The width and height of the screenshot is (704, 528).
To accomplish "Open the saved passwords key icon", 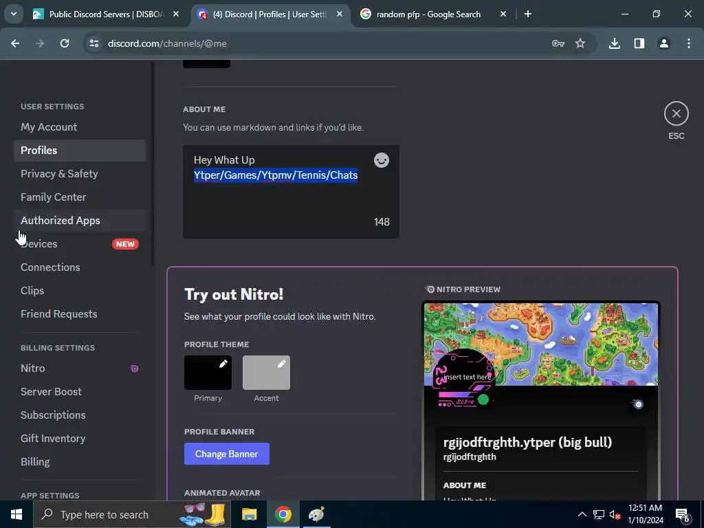I will click(x=558, y=43).
